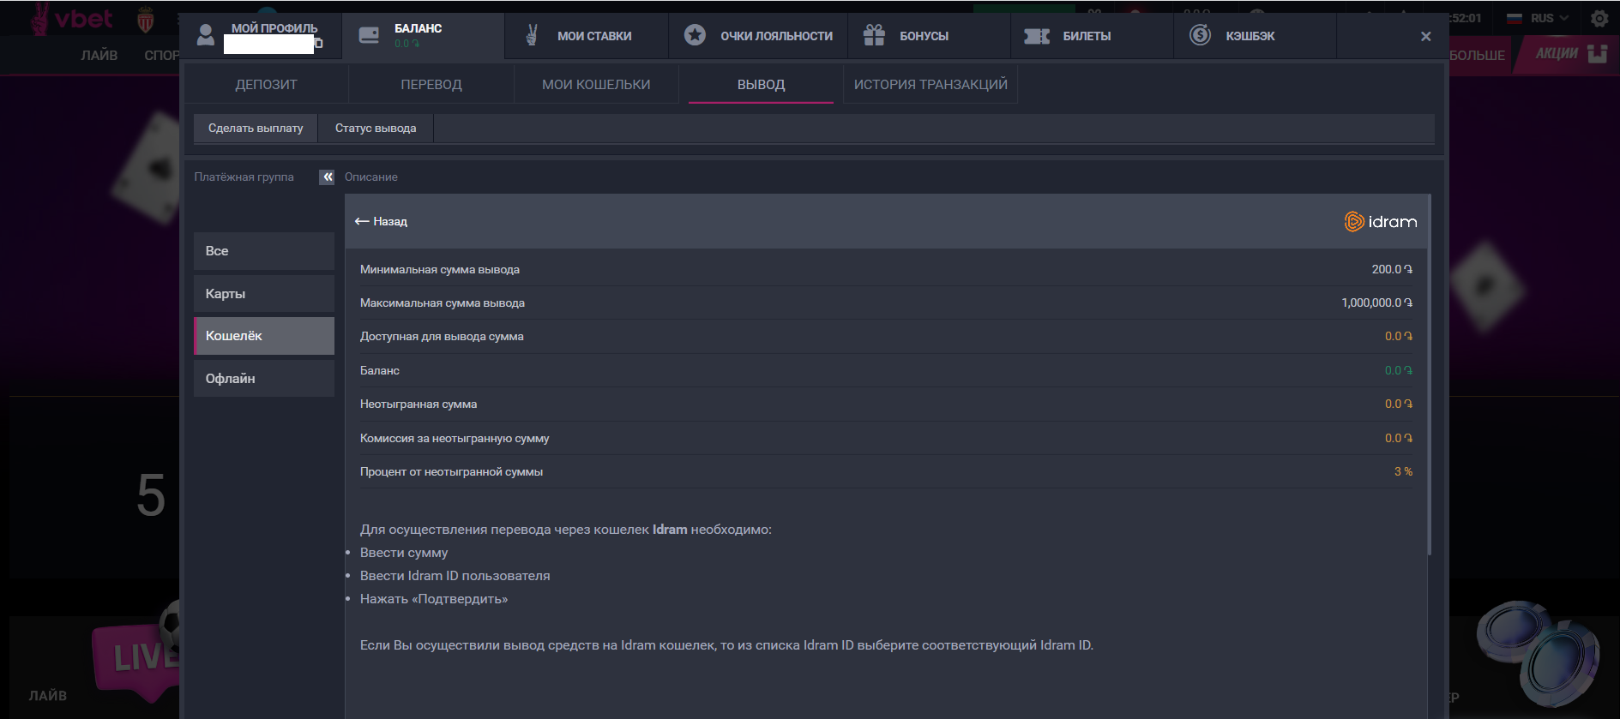The height and width of the screenshot is (719, 1620).
Task: Go back with Назад link
Action: (x=381, y=221)
